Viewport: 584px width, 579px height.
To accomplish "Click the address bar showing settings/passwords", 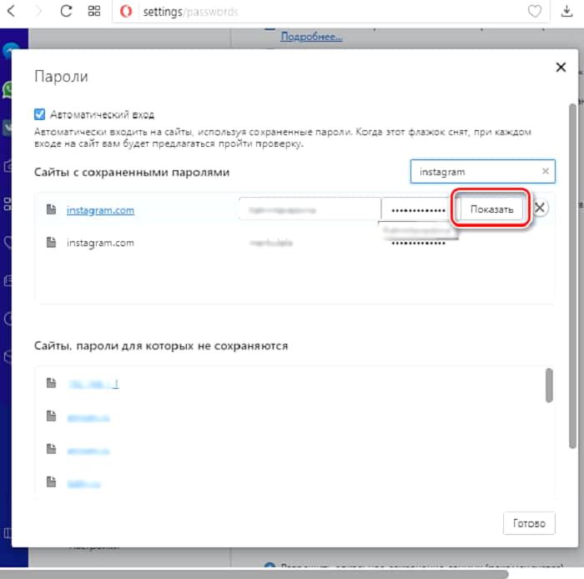I will (x=330, y=12).
